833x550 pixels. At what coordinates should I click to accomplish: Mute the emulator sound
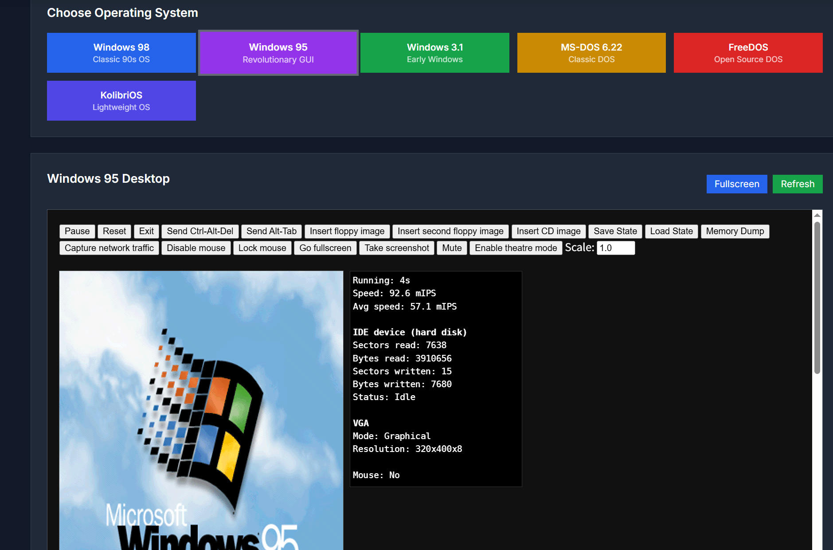coord(452,248)
